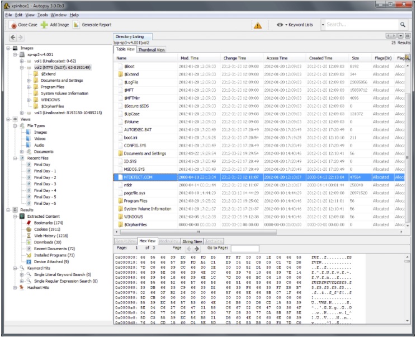416x337 pixels.
Task: Click the back arrow in tree panel
Action: coord(13,38)
